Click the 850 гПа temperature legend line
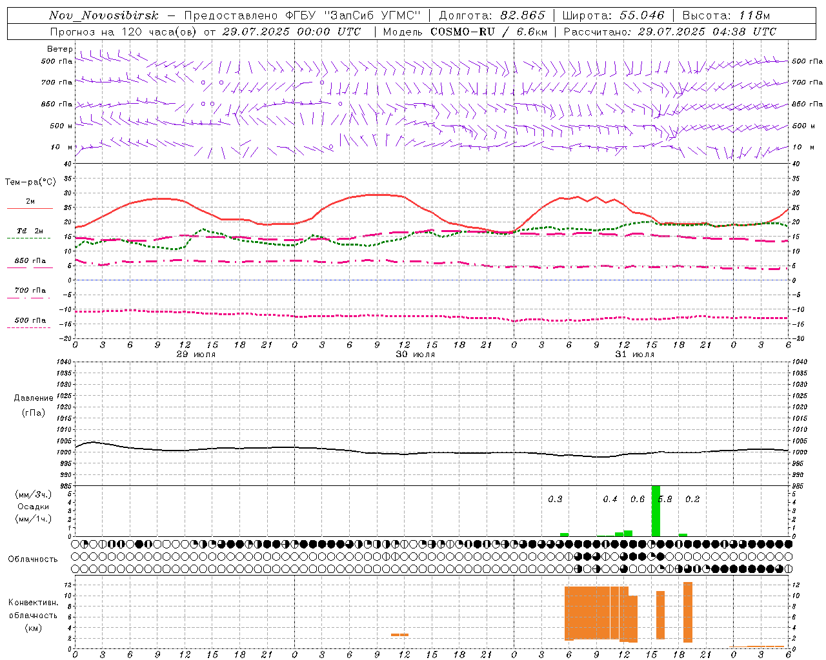Image resolution: width=826 pixels, height=660 pixels. (30, 267)
